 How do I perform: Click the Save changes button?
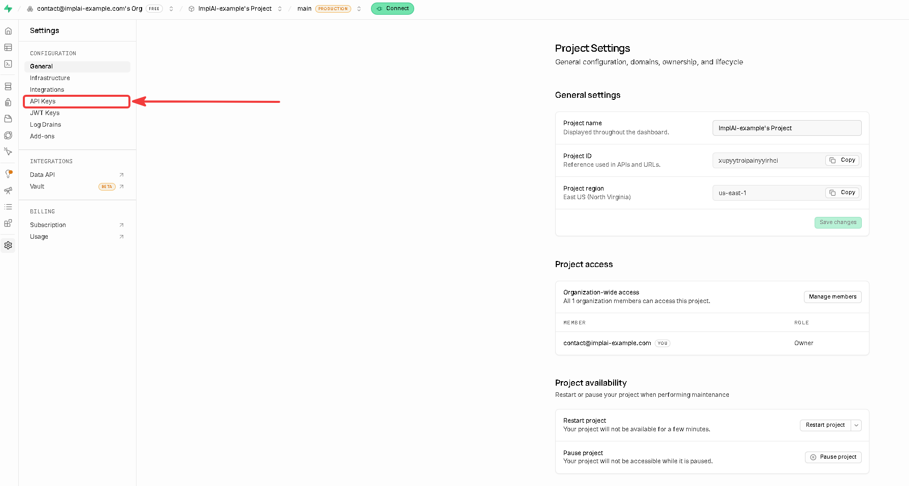pos(838,222)
